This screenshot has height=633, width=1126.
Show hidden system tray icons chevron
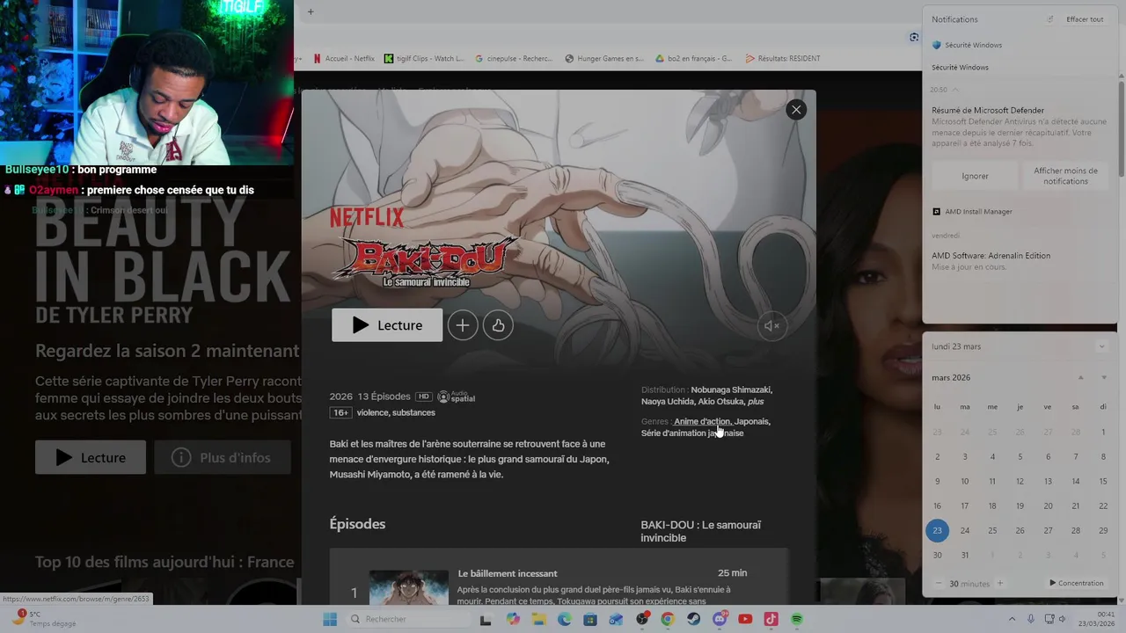pyautogui.click(x=1012, y=619)
